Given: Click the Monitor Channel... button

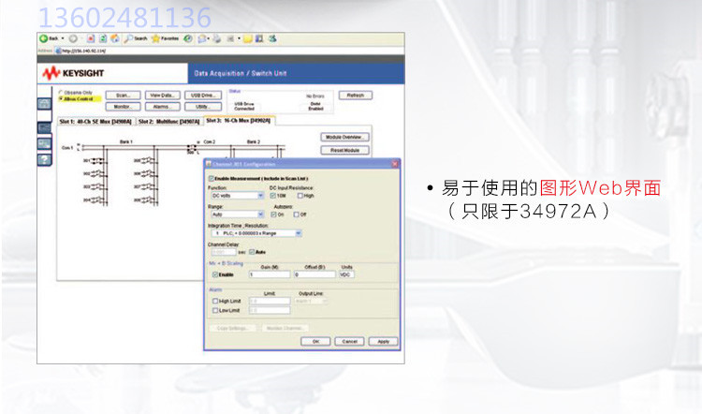Looking at the screenshot, I should [x=285, y=329].
